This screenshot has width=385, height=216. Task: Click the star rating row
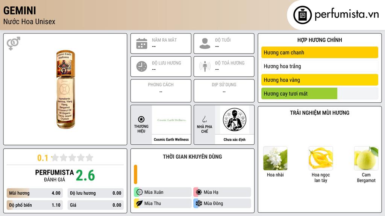pyautogui.click(x=72, y=157)
